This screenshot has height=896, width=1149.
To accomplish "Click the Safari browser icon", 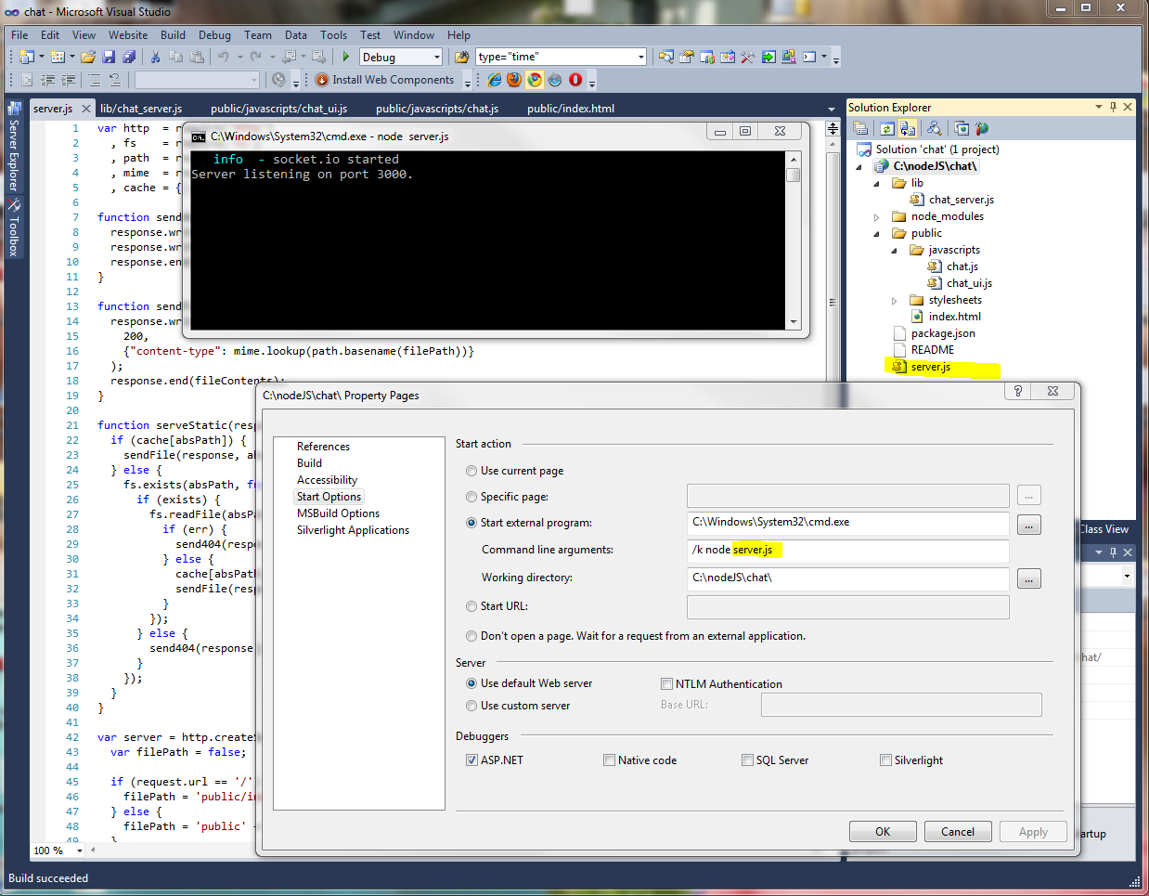I will [x=555, y=80].
